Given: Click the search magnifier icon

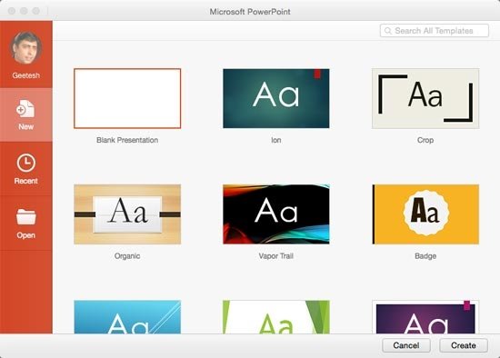Looking at the screenshot, I should point(388,31).
